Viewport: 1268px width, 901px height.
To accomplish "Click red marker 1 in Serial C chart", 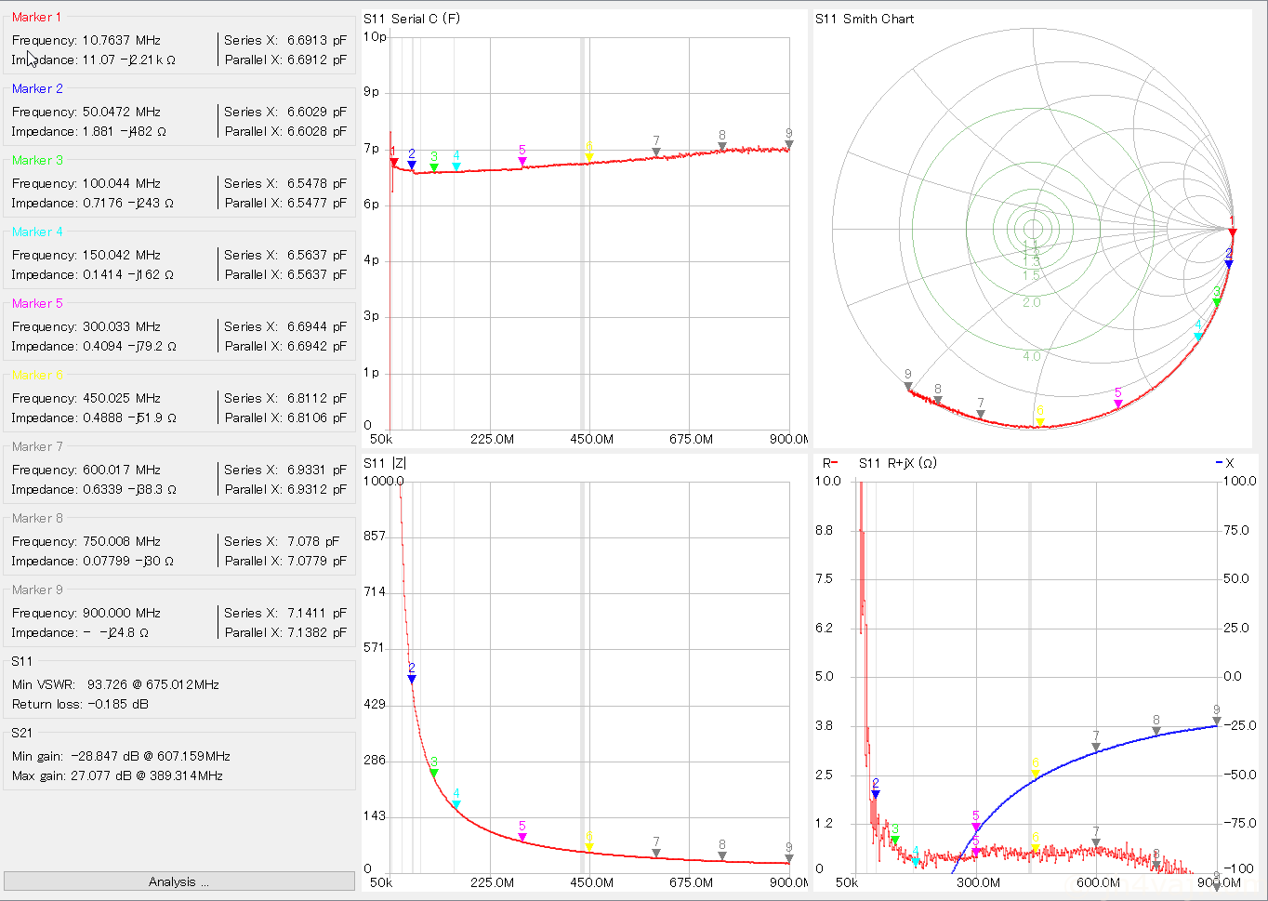I will [393, 162].
